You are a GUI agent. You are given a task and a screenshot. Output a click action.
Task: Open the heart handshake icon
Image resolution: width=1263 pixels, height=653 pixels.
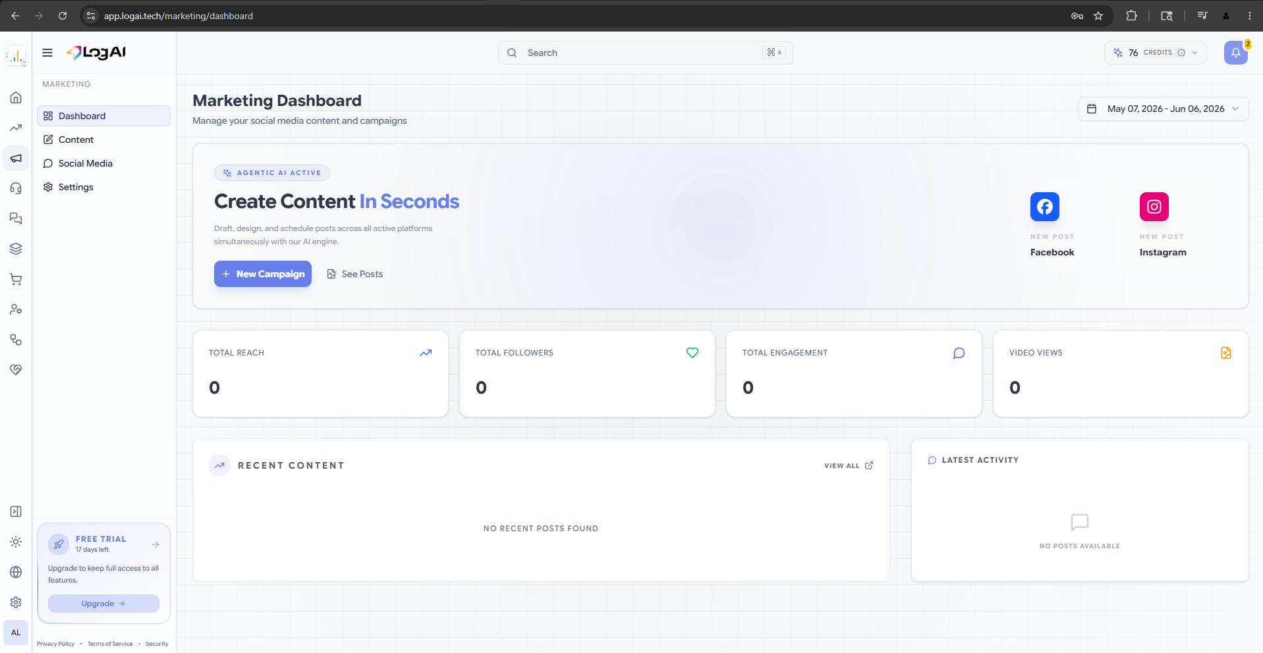pyautogui.click(x=16, y=370)
